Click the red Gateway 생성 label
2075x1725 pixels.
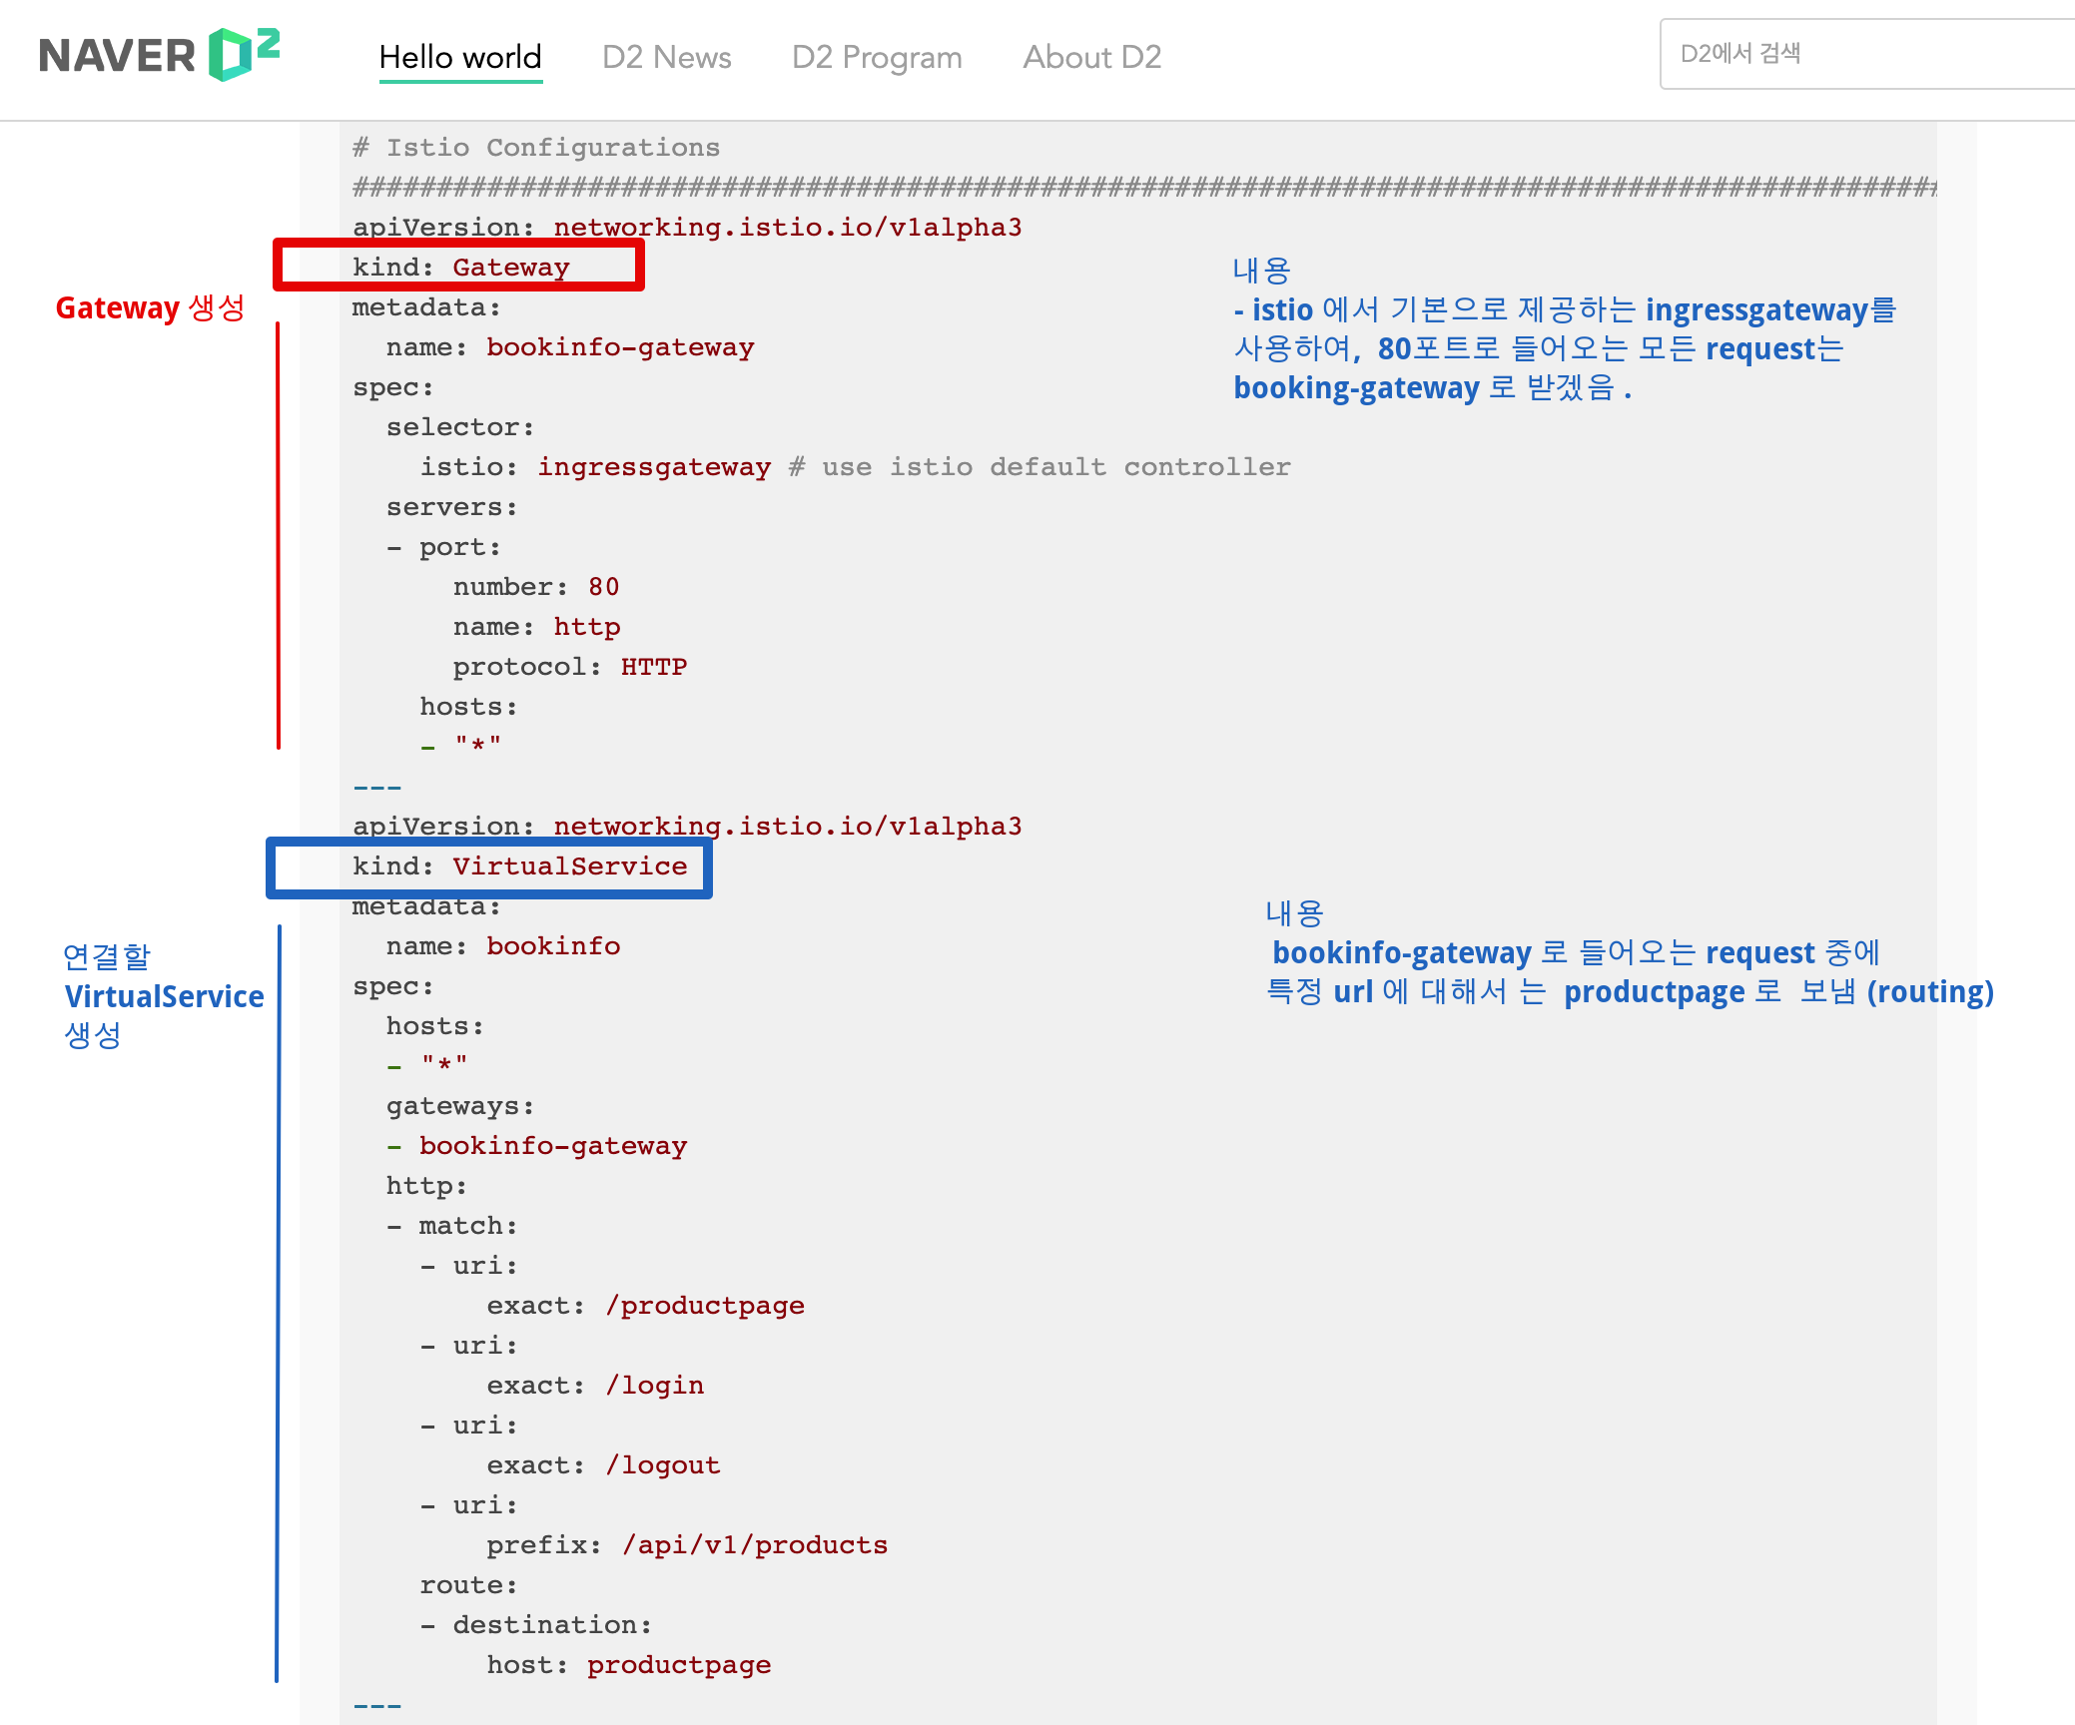[x=150, y=307]
